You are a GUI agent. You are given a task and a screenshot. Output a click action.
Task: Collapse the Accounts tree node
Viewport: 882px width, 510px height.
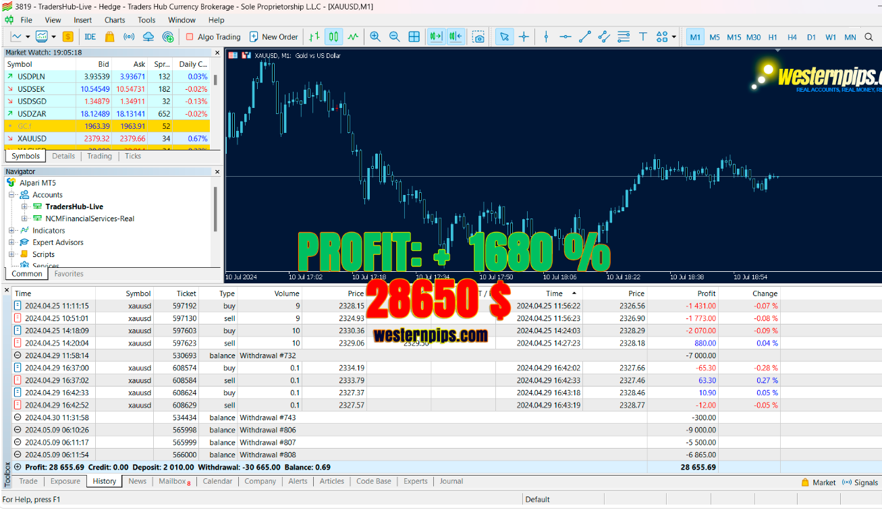coord(11,194)
